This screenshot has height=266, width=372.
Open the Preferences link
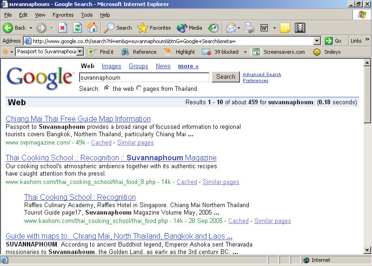coord(255,81)
